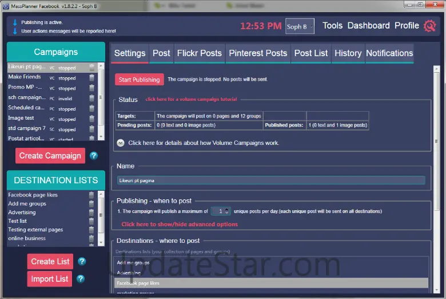Image resolution: width=446 pixels, height=299 pixels.
Task: Open the Post List tab
Action: click(311, 53)
